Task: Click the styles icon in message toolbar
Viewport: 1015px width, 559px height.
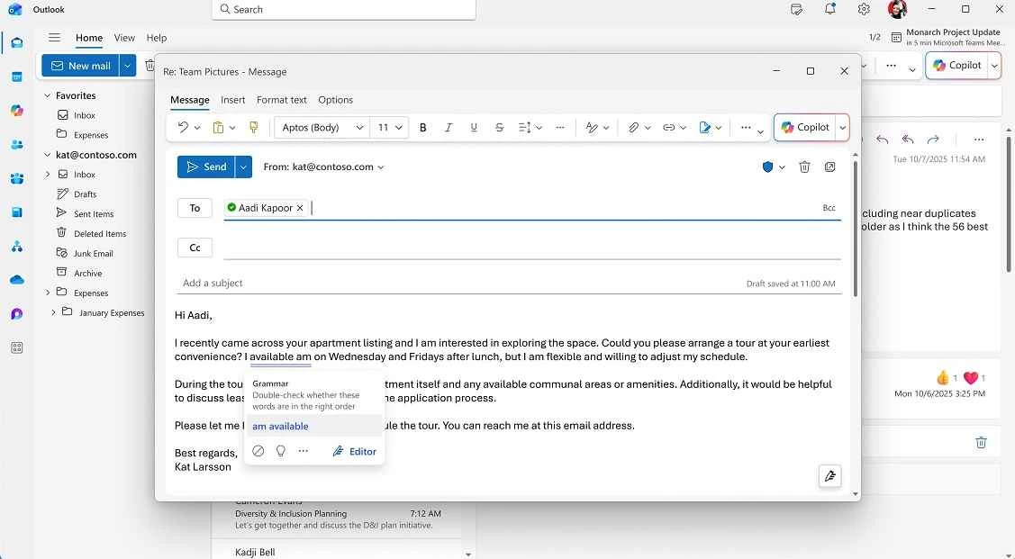Action: pyautogui.click(x=592, y=128)
